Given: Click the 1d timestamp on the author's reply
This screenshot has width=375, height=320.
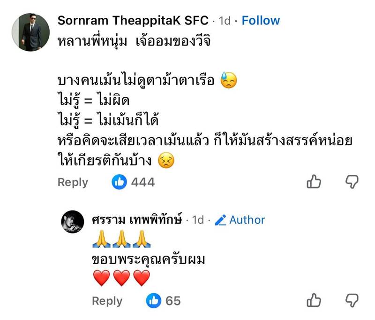Looking at the screenshot, I should pyautogui.click(x=197, y=219).
